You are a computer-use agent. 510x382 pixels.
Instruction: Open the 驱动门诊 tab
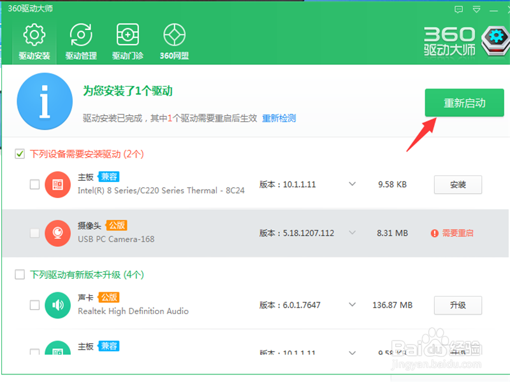coord(128,41)
